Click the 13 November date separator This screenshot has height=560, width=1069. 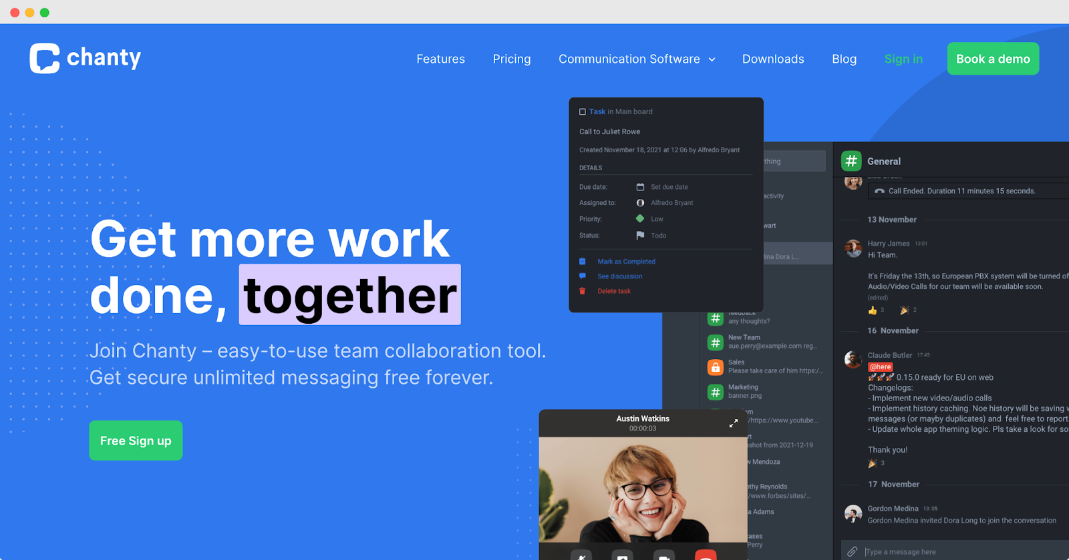(x=892, y=220)
